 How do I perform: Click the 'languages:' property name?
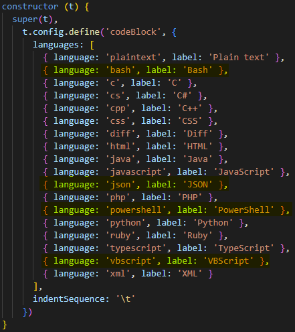[58, 45]
